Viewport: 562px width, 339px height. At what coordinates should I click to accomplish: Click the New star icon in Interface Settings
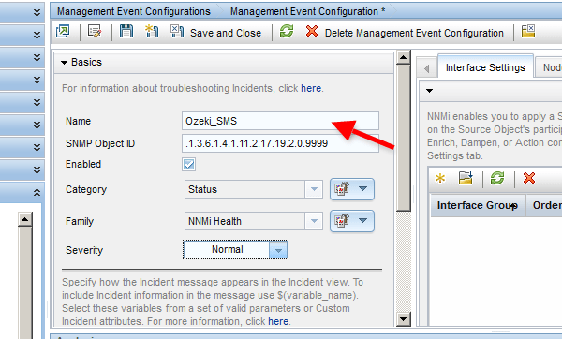pos(440,178)
